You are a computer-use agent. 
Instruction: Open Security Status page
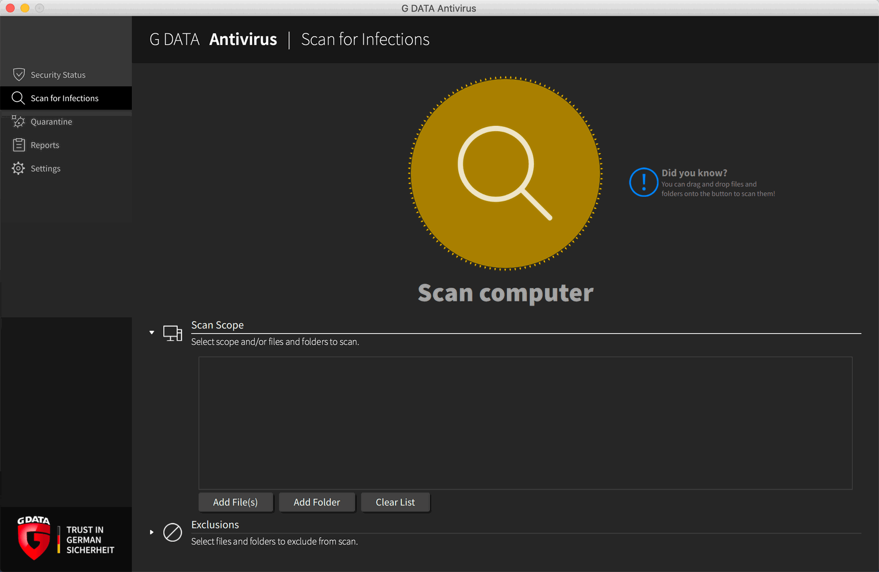point(58,75)
